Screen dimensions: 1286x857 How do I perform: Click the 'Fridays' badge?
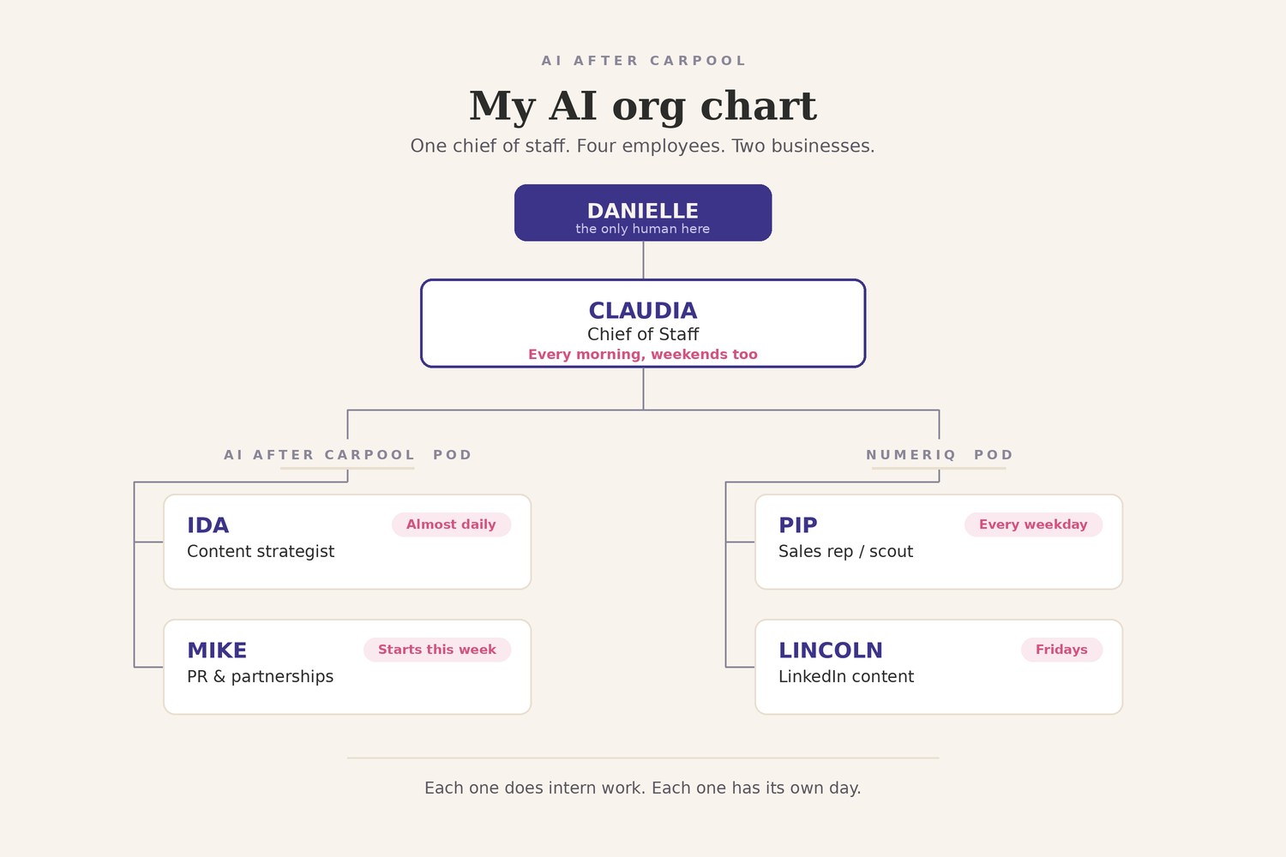[1061, 650]
